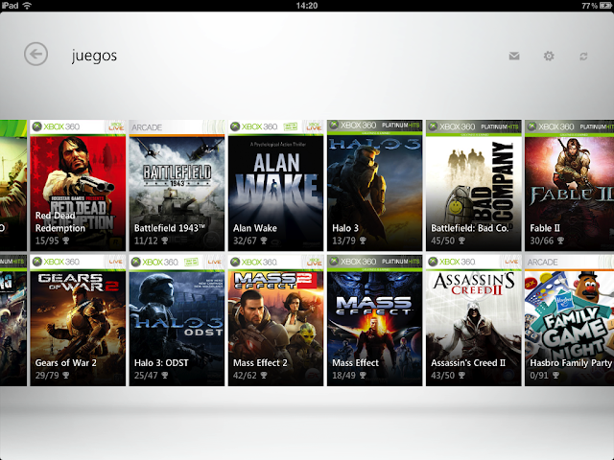The height and width of the screenshot is (460, 614).
Task: Click the 11/12 achievements count
Action: (146, 241)
